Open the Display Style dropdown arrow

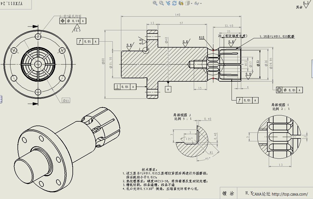[x=192, y=3]
